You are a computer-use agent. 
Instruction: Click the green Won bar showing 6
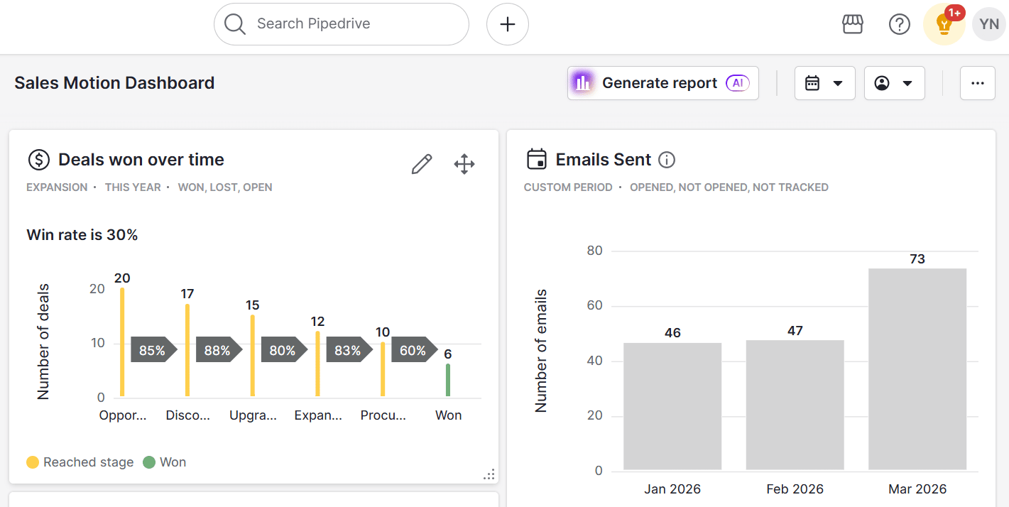click(x=448, y=380)
